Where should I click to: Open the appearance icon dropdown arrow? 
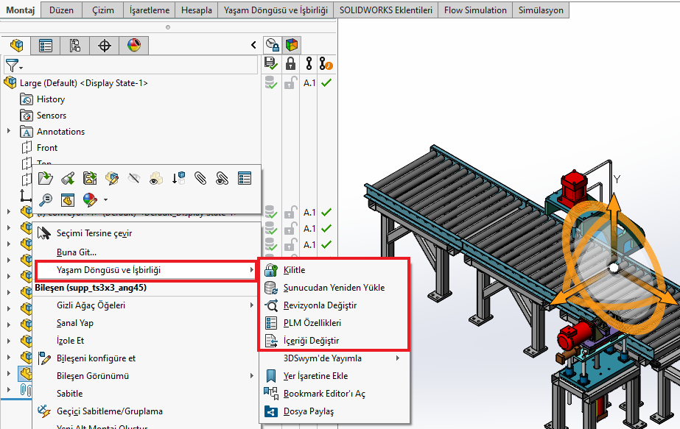pyautogui.click(x=105, y=199)
